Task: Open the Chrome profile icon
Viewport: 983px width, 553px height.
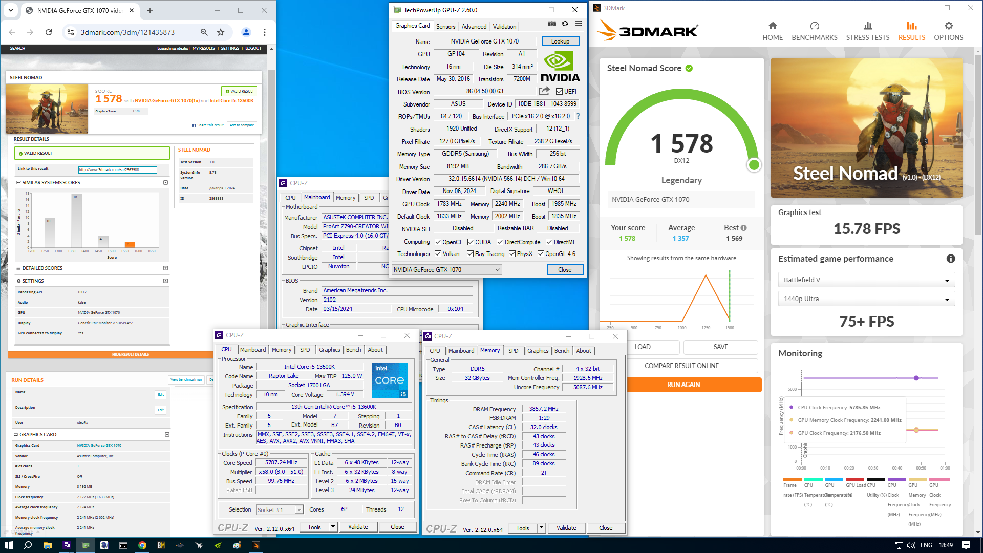Action: click(246, 32)
